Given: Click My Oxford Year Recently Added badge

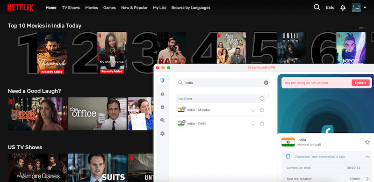Looking at the screenshot, I should tap(112, 72).
